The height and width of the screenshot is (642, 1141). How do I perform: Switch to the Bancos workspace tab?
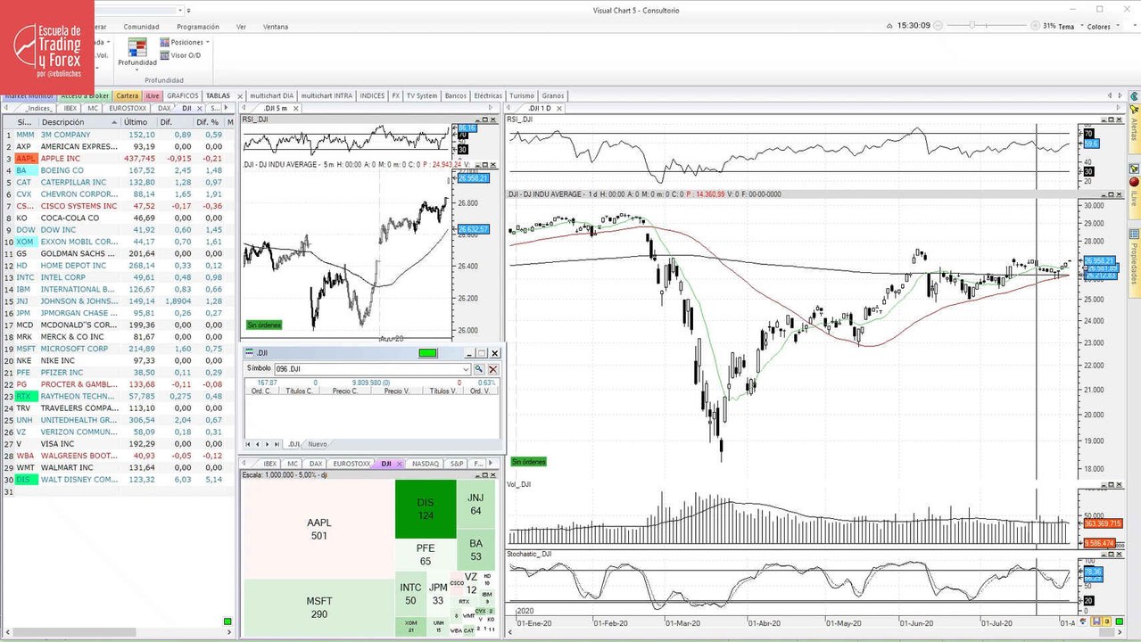tap(455, 95)
